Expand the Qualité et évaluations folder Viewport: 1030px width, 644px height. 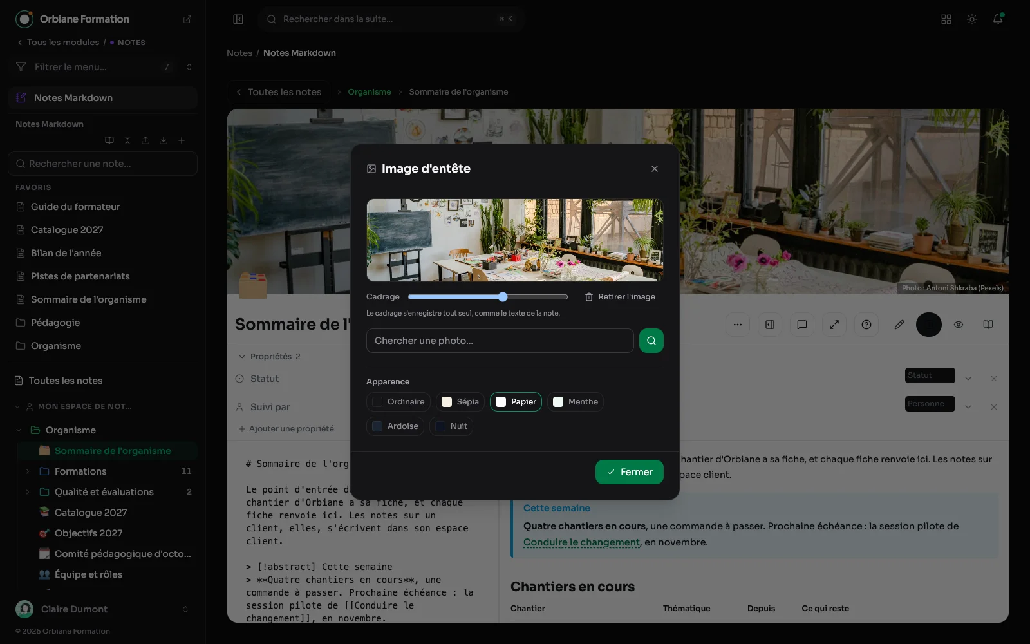tap(28, 492)
